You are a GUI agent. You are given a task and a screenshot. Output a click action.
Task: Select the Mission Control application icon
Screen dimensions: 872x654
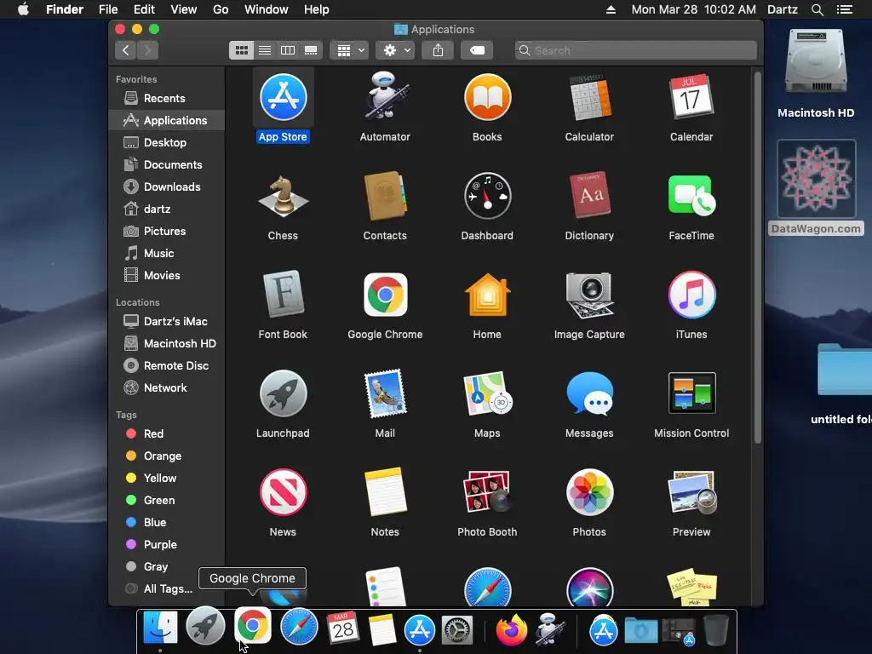pyautogui.click(x=691, y=393)
